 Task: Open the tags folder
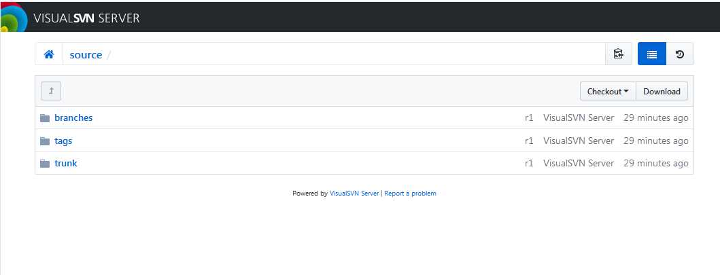click(63, 141)
